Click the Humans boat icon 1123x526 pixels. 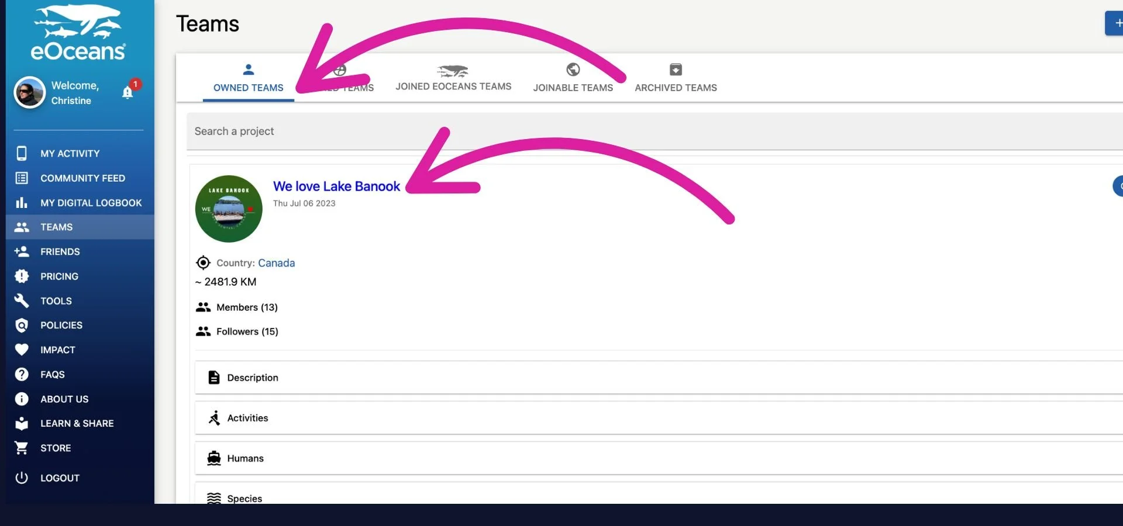[214, 458]
